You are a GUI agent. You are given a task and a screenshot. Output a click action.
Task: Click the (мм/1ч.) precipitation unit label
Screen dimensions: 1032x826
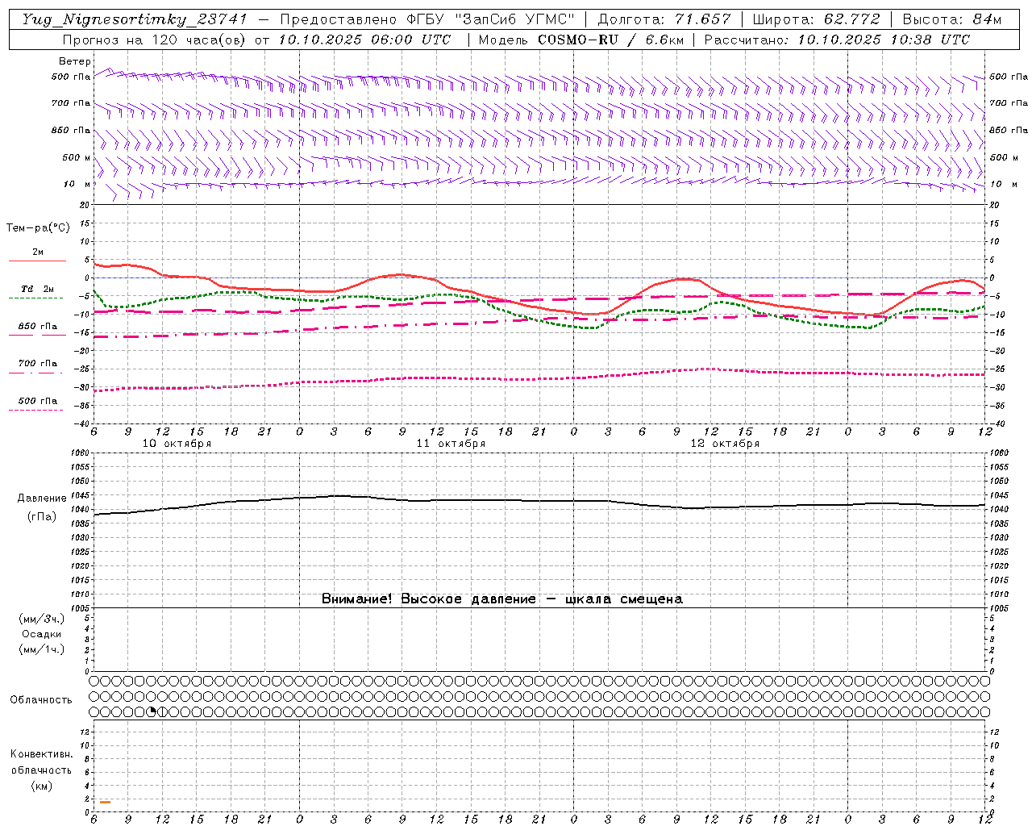coord(42,649)
